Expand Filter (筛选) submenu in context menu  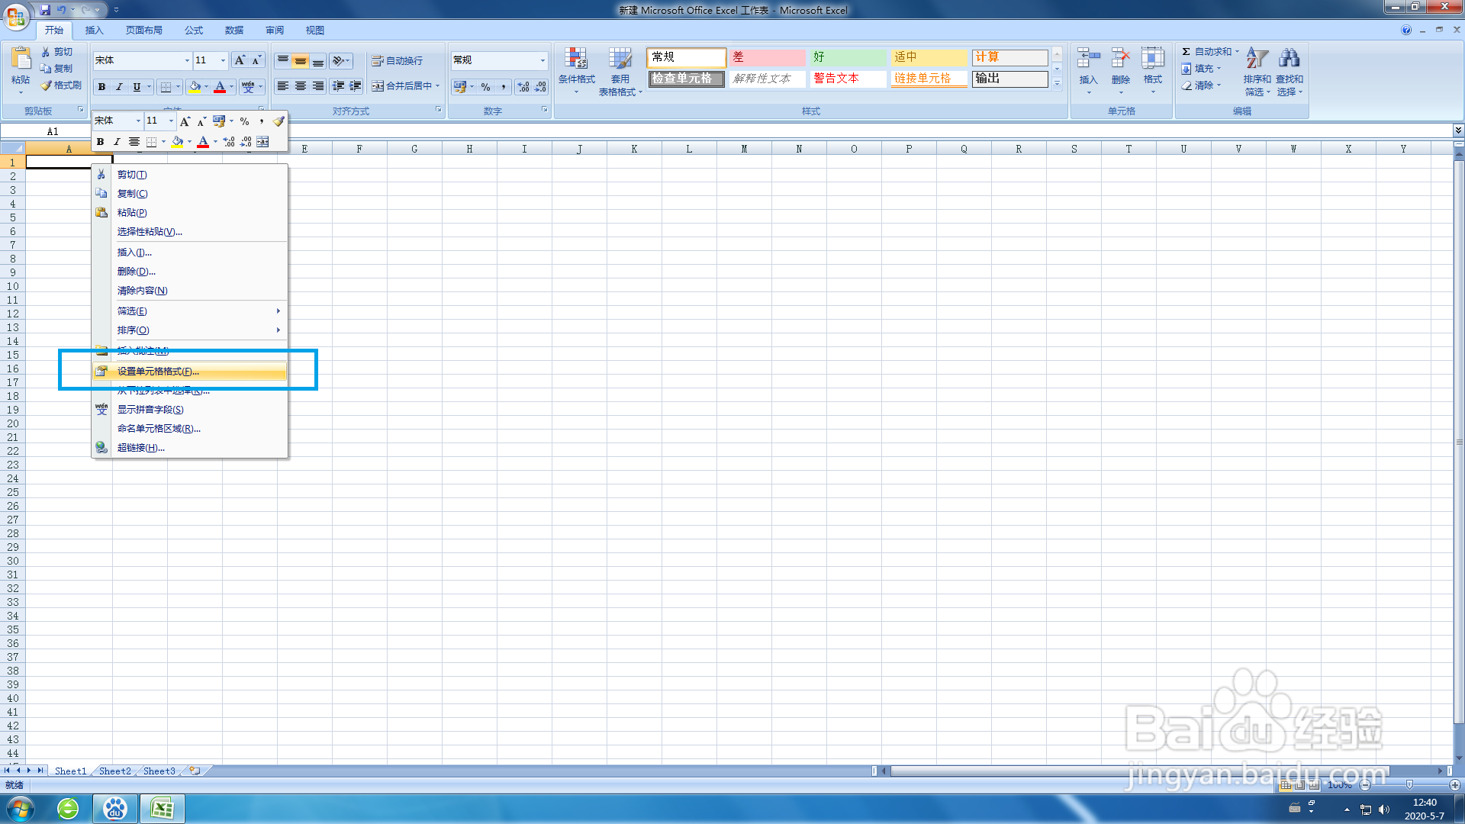click(189, 311)
